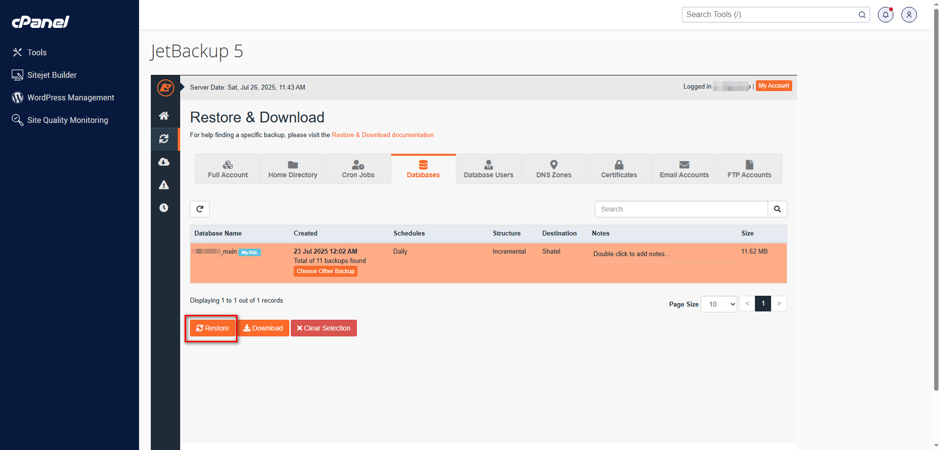
Task: Open the Home Directory tab
Action: (293, 169)
